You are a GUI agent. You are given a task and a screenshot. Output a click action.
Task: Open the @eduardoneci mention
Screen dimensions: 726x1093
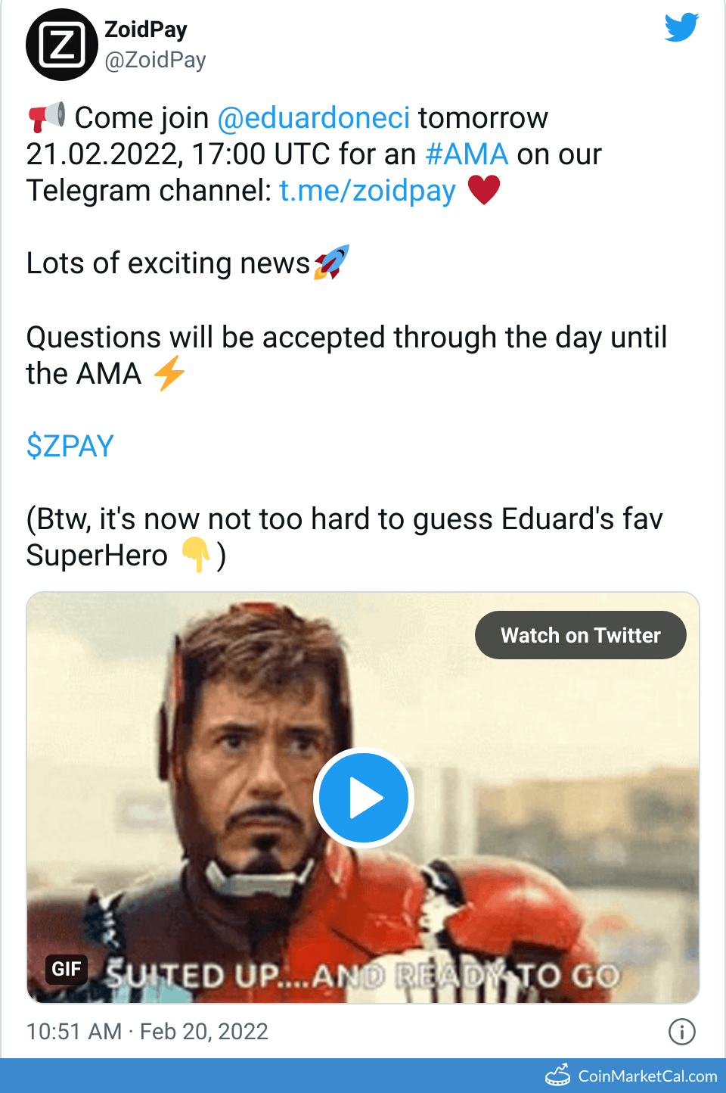tap(314, 118)
